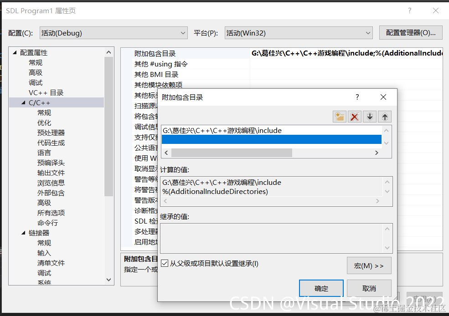This screenshot has width=449, height=316.
Task: Delete the selected include directory line
Action: [355, 117]
